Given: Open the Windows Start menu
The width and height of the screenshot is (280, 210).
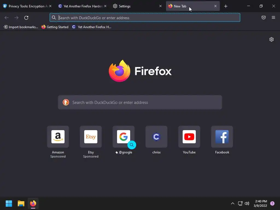Looking at the screenshot, I should point(9,203).
